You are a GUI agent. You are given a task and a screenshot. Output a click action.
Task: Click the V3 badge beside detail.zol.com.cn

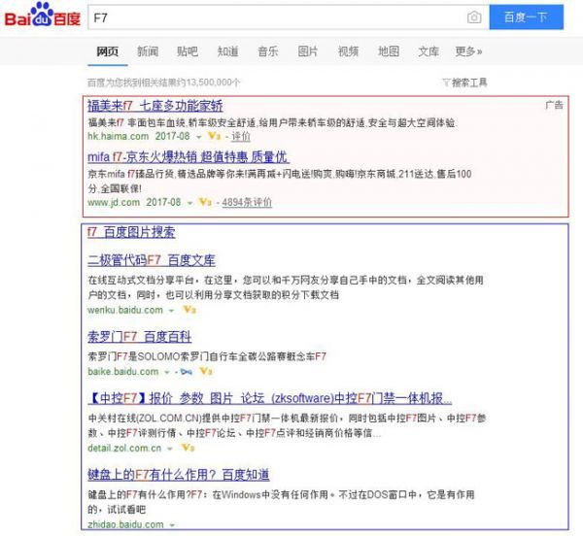click(x=189, y=448)
